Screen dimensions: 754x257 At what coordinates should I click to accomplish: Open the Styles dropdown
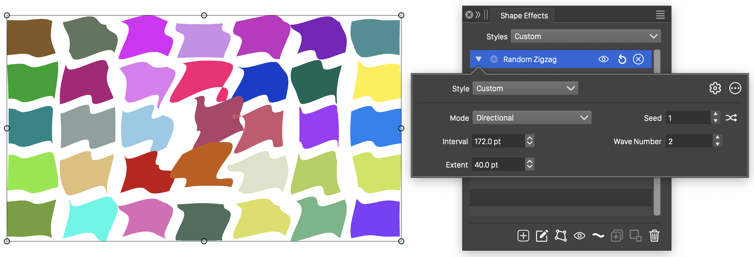586,36
